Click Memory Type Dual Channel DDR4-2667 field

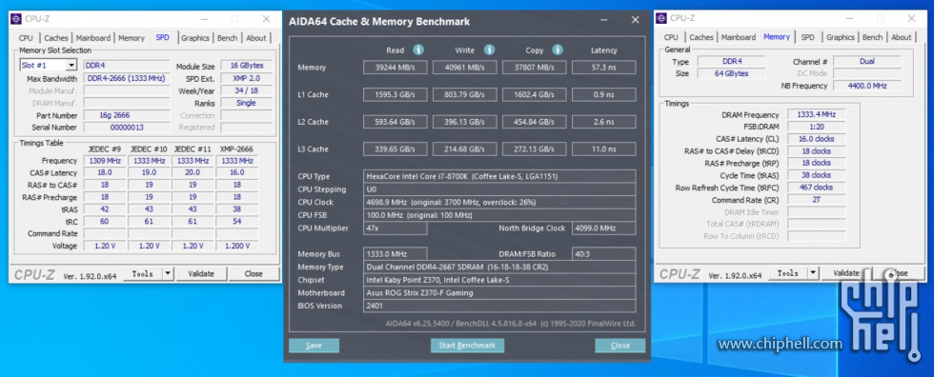(x=499, y=267)
